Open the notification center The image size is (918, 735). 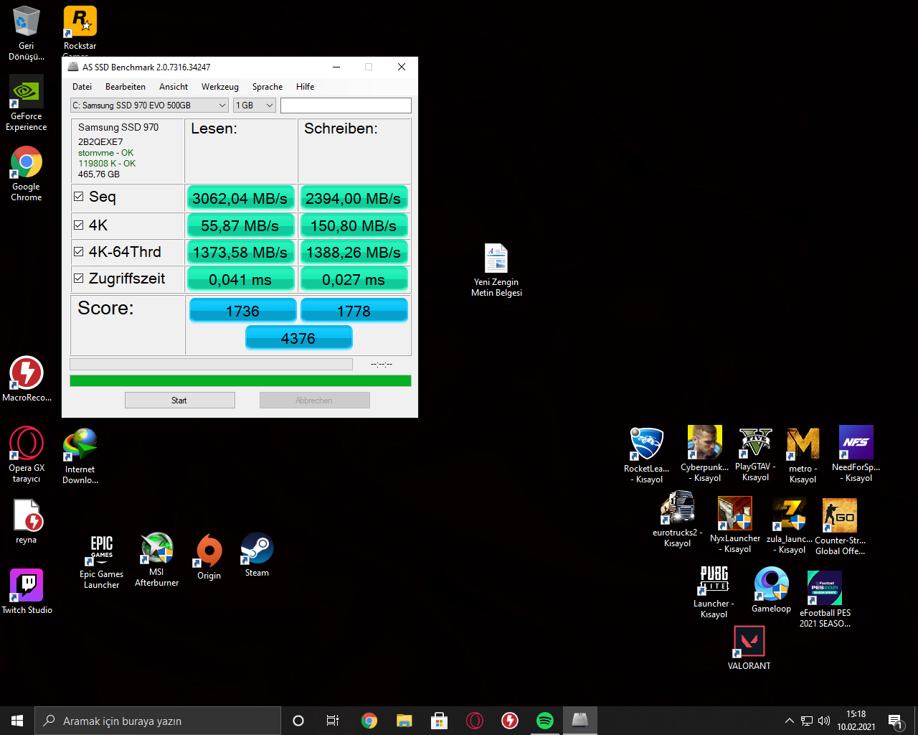click(895, 721)
